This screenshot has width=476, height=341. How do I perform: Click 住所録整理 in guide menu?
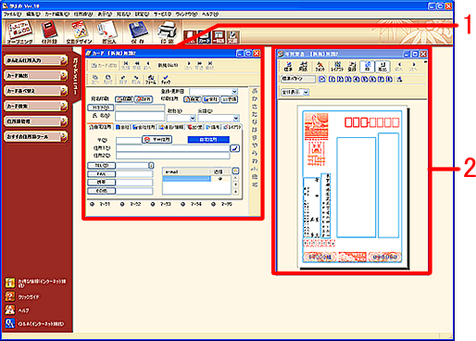[36, 121]
